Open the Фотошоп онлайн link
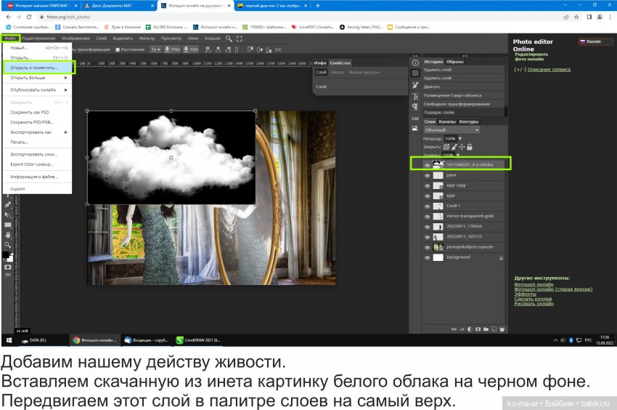This screenshot has width=617, height=410. coord(534,284)
